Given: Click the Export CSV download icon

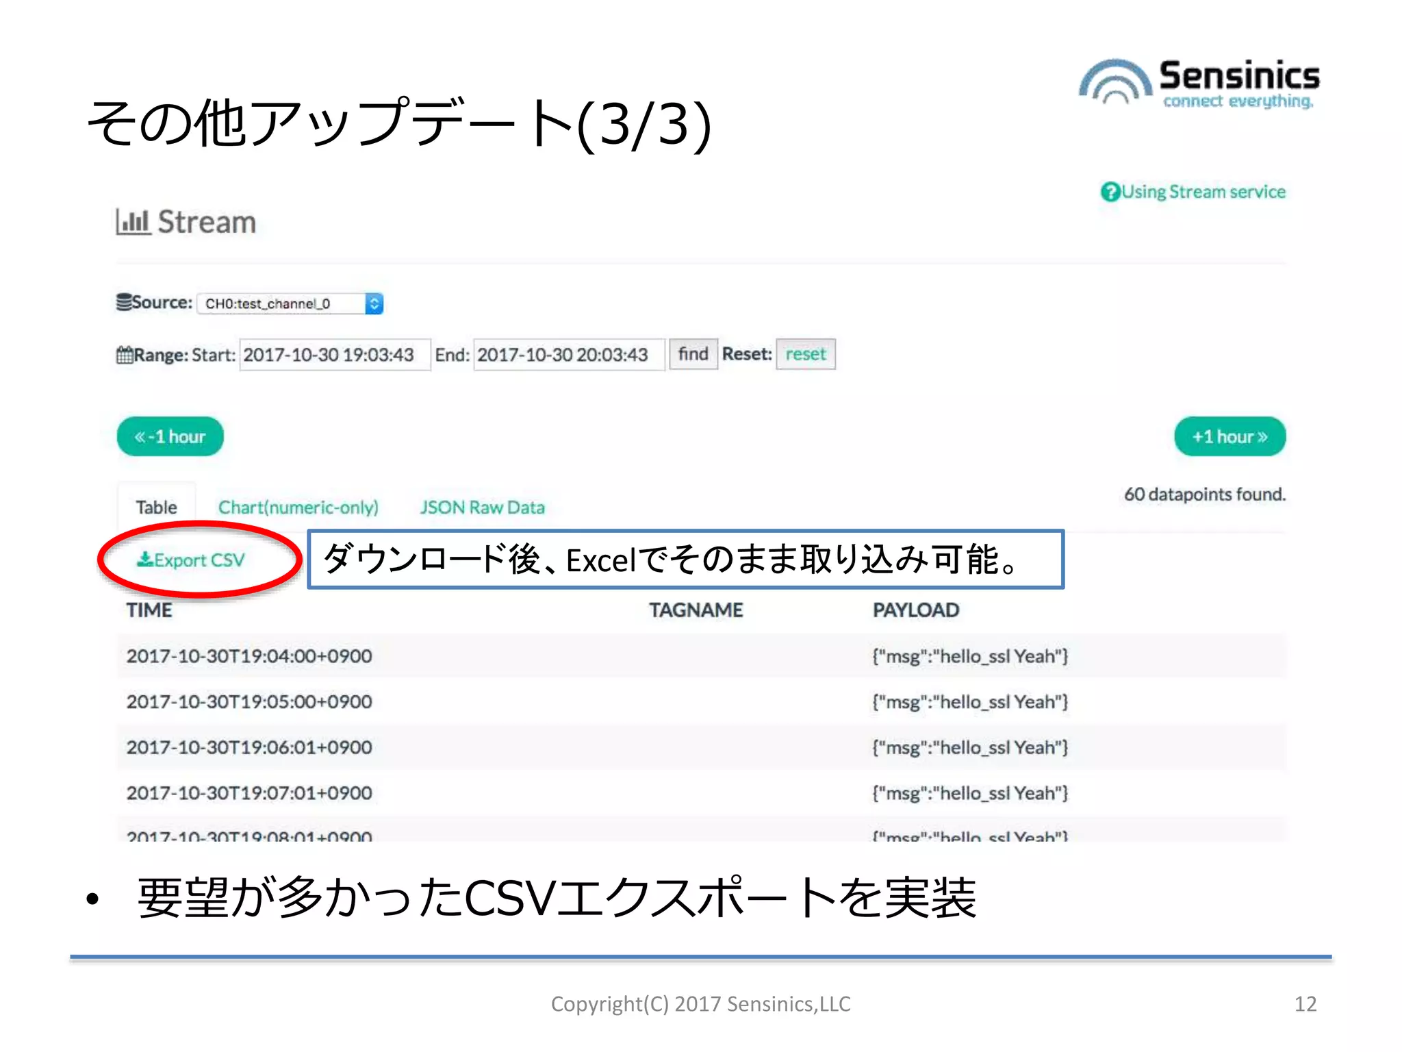Looking at the screenshot, I should [x=144, y=560].
